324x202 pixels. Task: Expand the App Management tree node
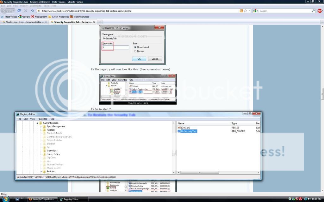click(41, 127)
